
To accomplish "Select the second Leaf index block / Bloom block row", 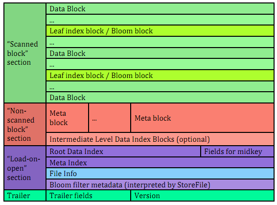I will click(x=160, y=76).
